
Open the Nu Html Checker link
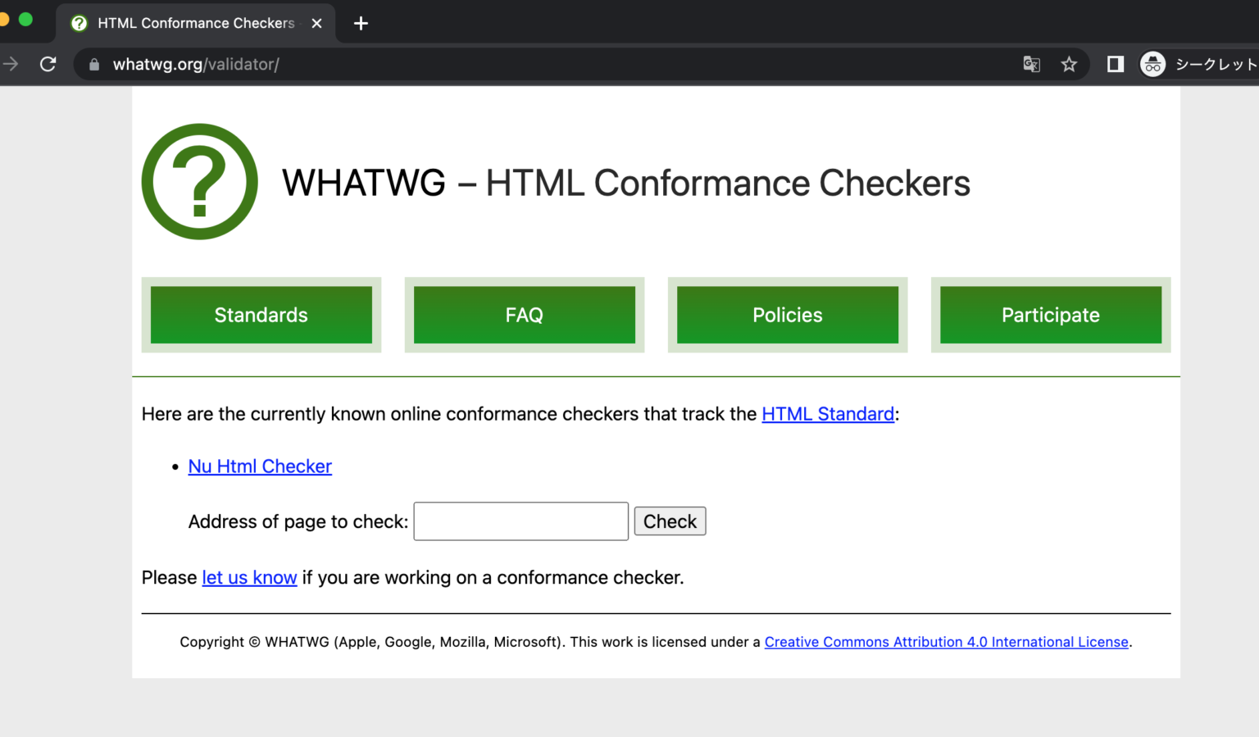tap(260, 466)
